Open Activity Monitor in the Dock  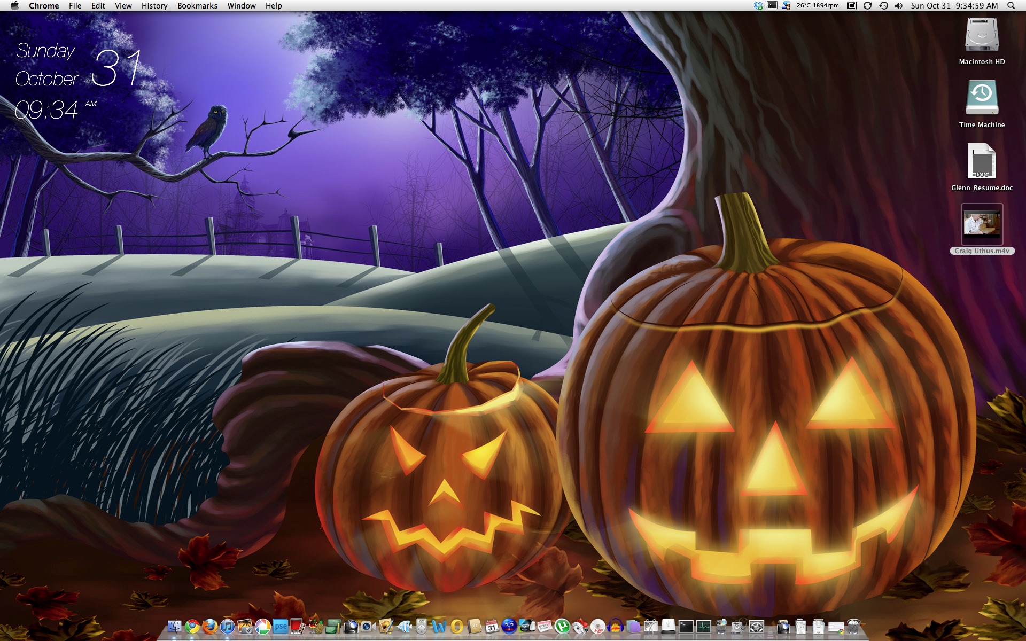pyautogui.click(x=704, y=627)
